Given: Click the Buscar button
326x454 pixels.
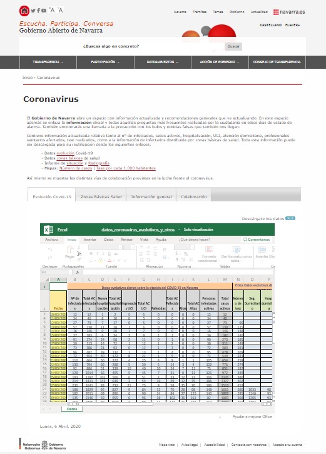Looking at the screenshot, I should tap(233, 46).
